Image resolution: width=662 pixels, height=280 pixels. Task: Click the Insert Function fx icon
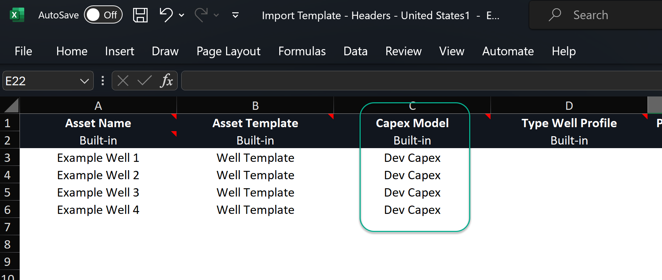[x=166, y=81]
